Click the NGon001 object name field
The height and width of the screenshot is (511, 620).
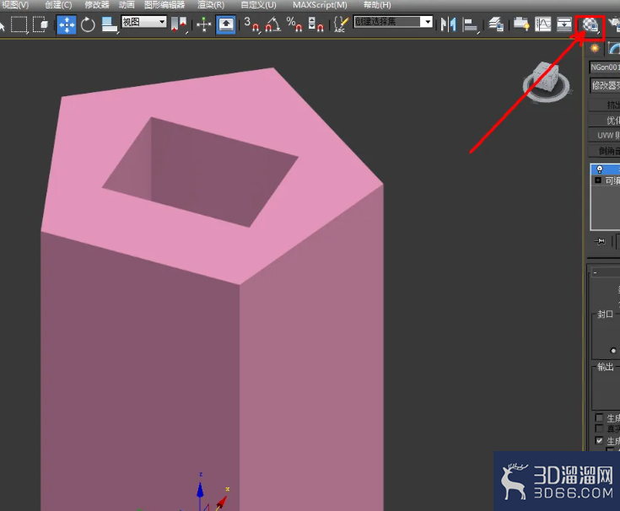605,67
